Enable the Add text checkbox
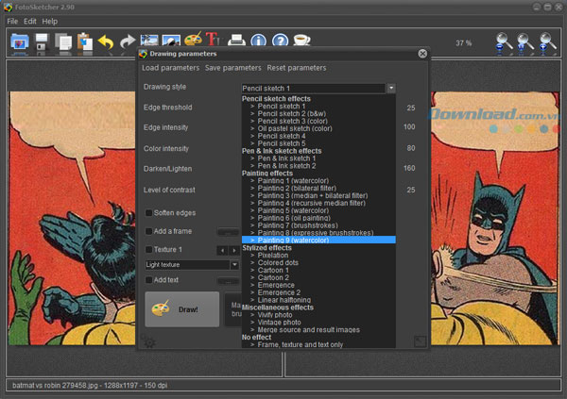The width and height of the screenshot is (567, 399). [148, 280]
